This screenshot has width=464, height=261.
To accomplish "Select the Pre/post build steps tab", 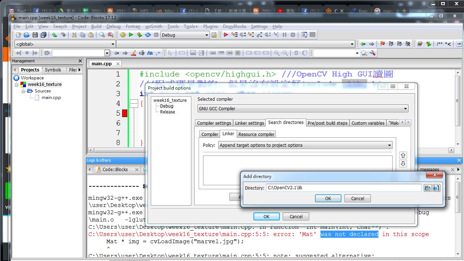I will (327, 123).
